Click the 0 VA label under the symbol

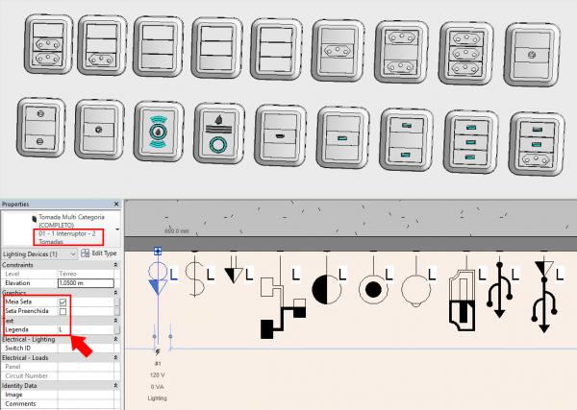tap(157, 387)
